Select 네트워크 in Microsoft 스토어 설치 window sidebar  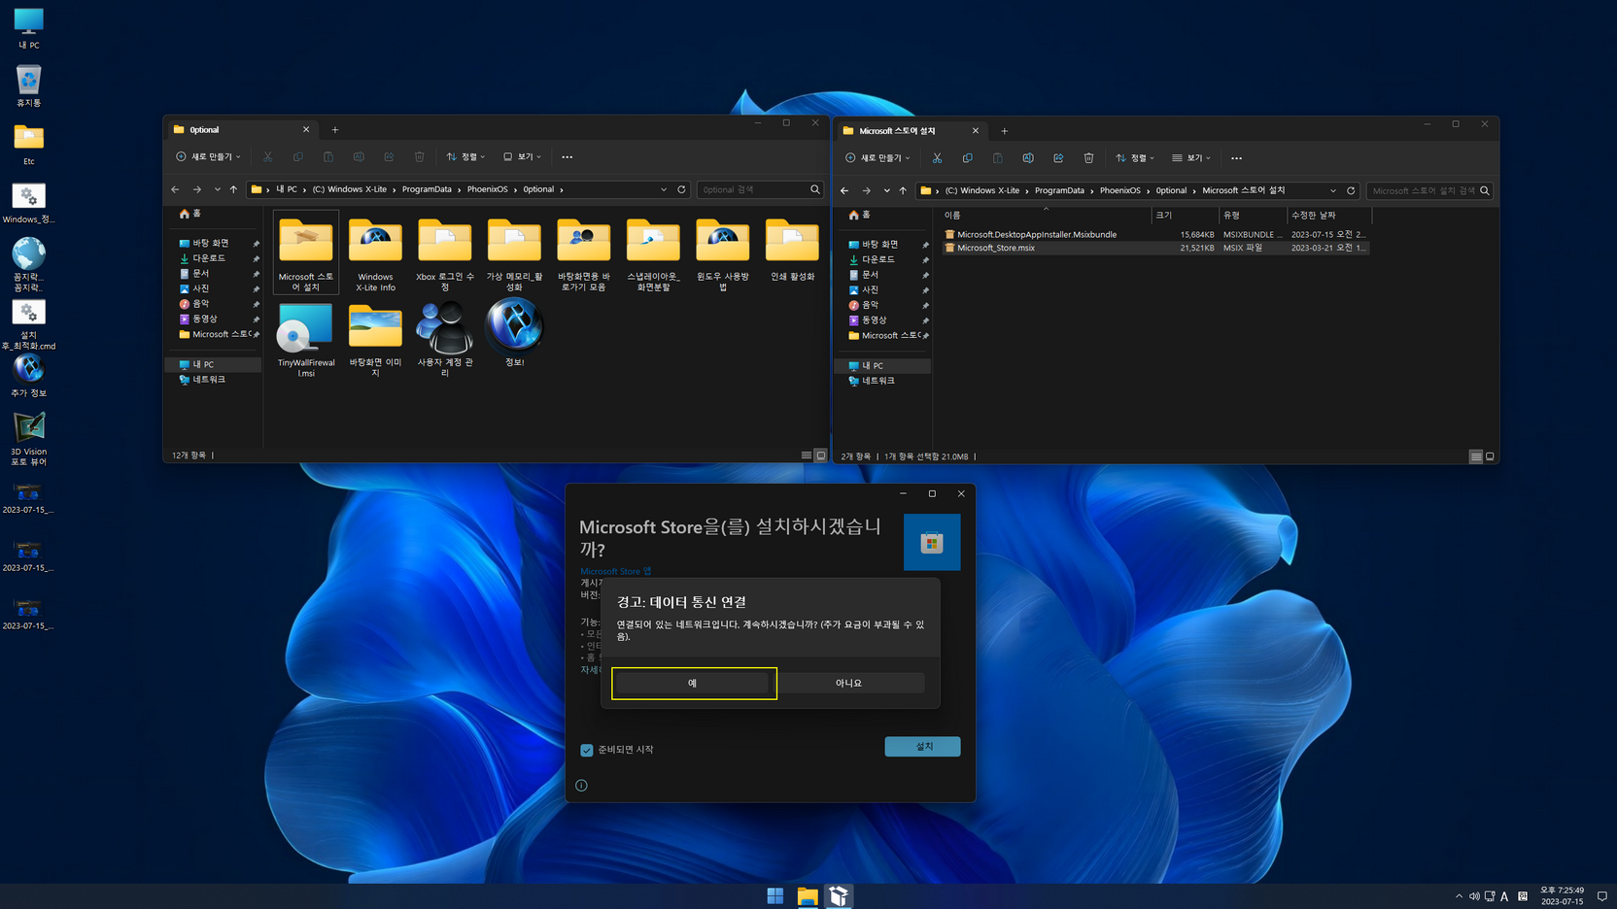click(x=877, y=381)
